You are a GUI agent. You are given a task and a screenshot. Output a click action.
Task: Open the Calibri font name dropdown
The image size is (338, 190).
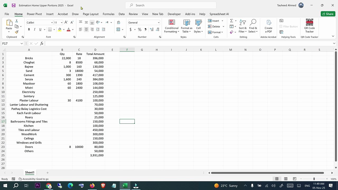click(x=52, y=23)
